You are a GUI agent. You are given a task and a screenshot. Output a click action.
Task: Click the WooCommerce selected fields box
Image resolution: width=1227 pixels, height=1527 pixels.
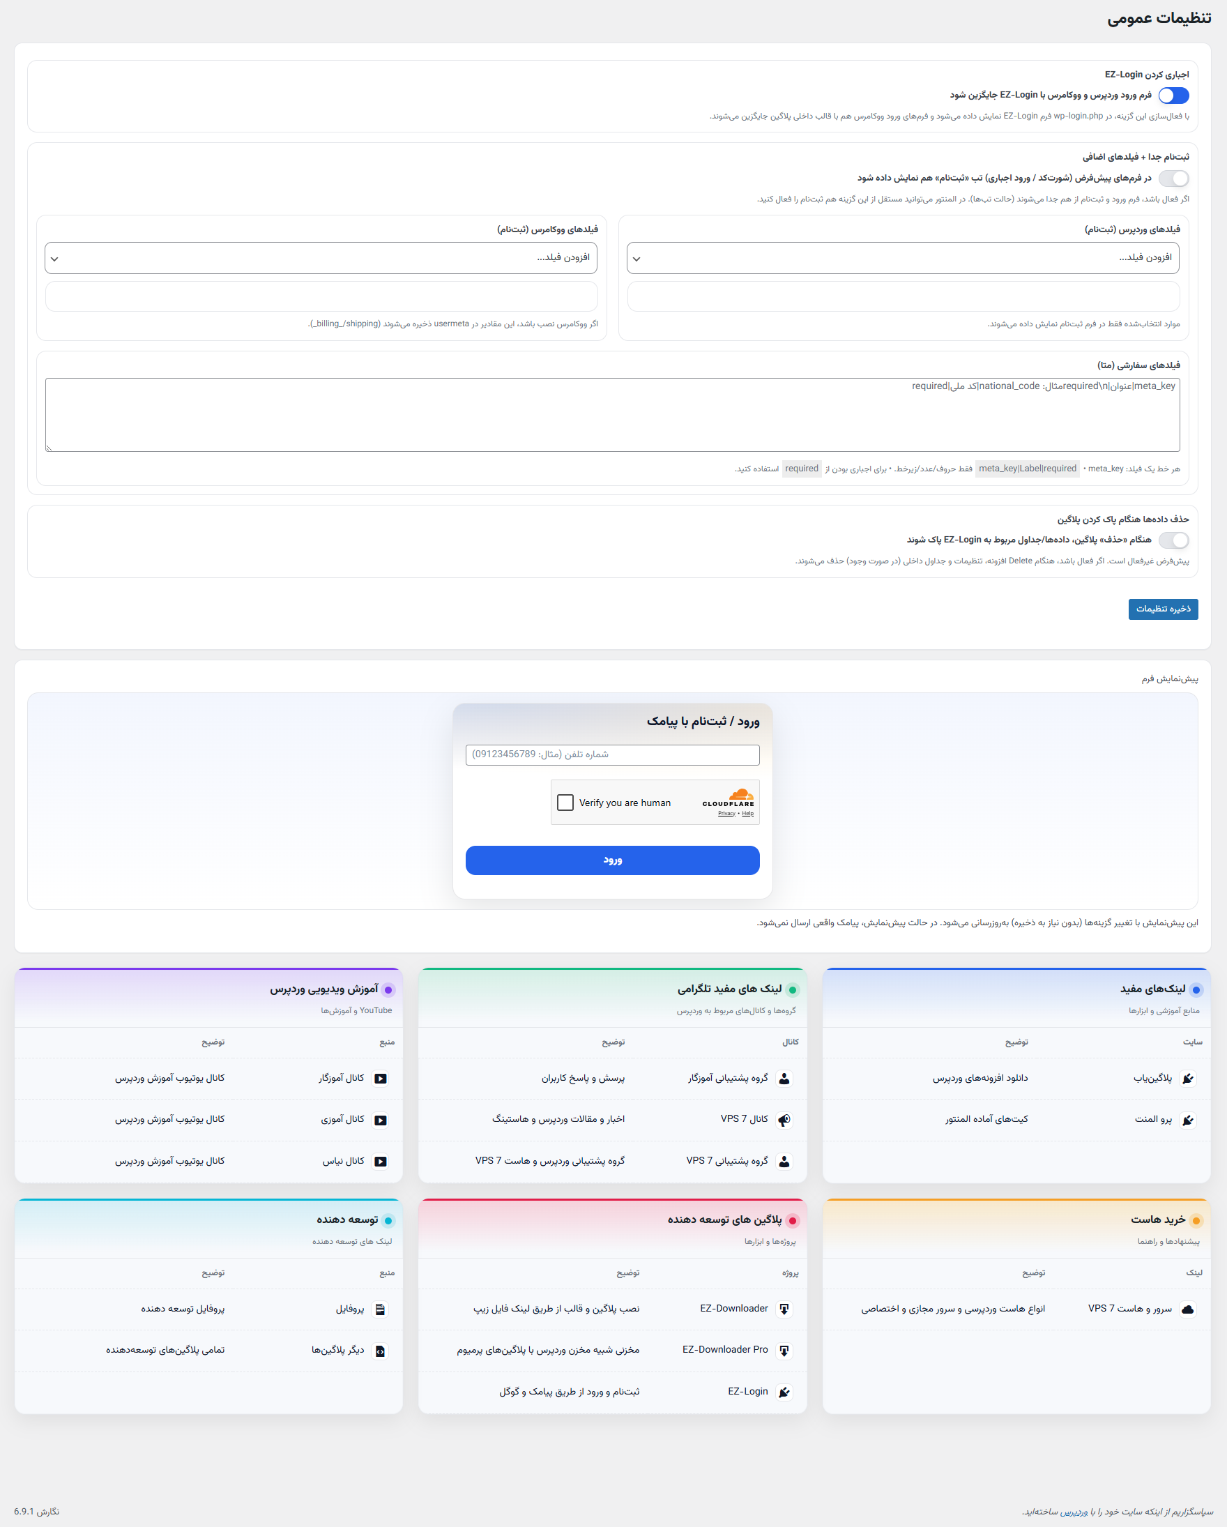(321, 297)
